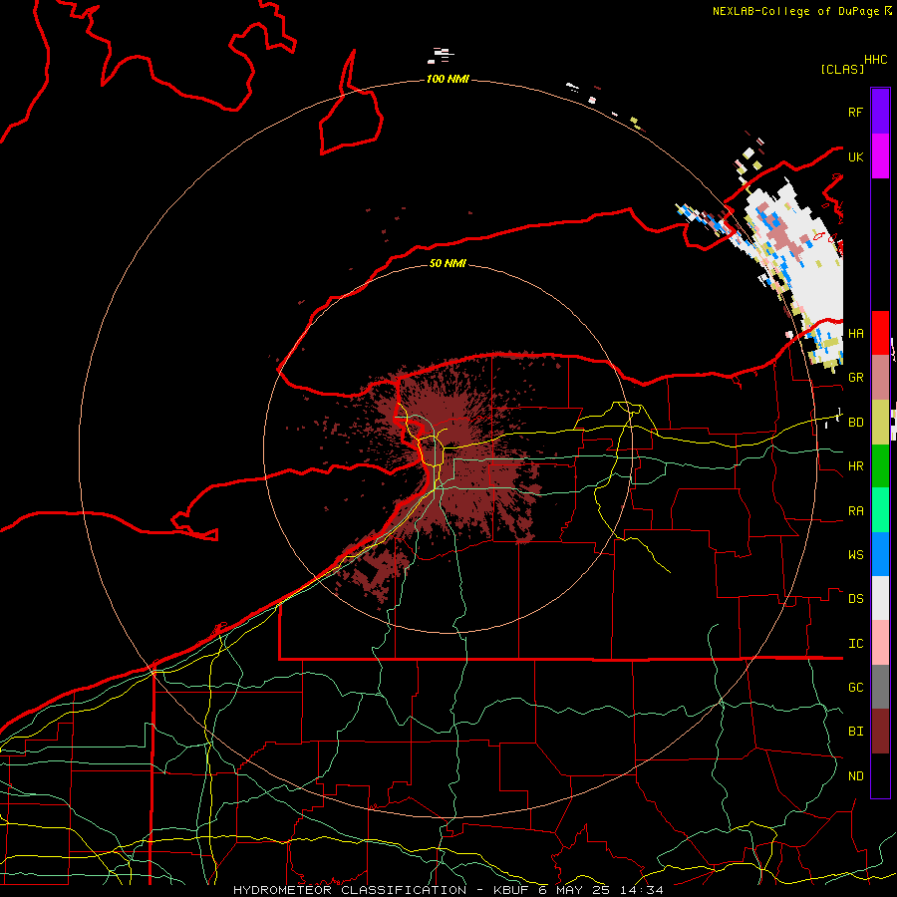Pick the dark green HR legend swatch

click(880, 465)
